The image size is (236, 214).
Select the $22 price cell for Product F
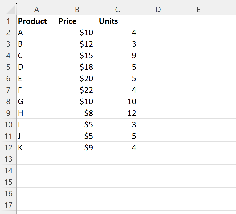click(77, 90)
